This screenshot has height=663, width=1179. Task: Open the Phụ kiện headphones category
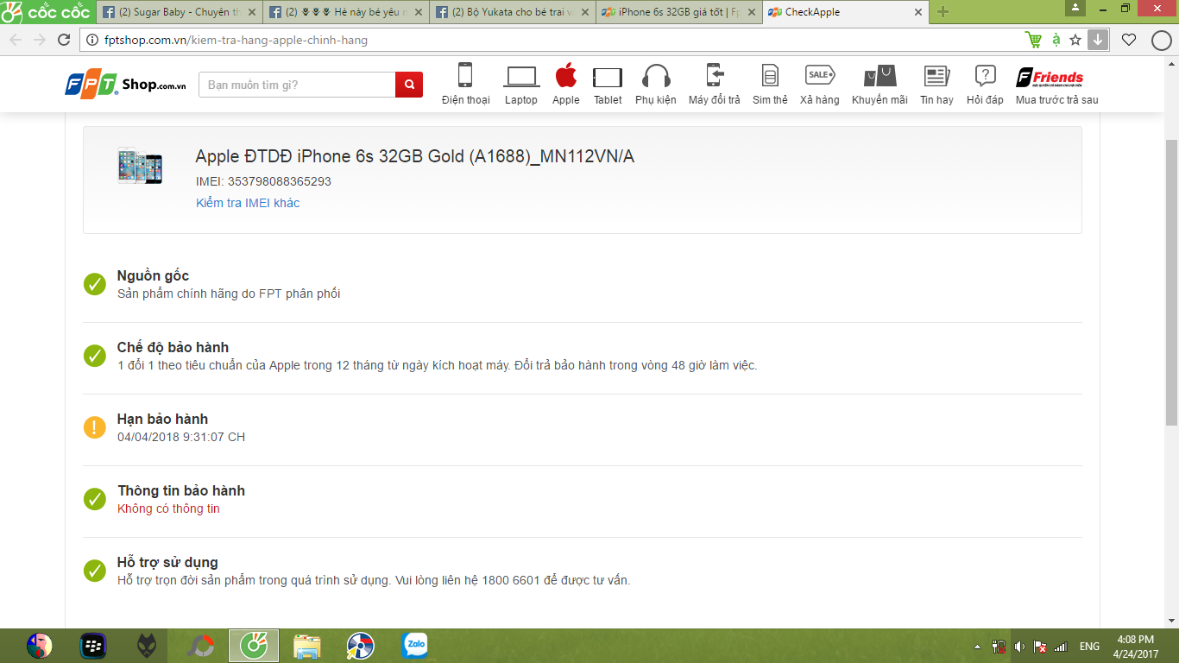point(656,84)
